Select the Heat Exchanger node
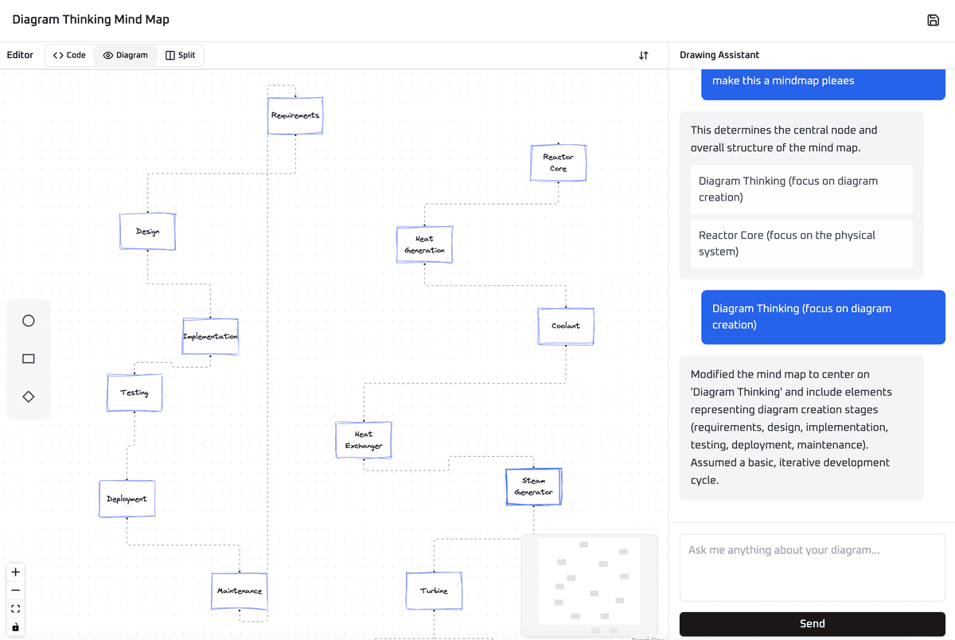 click(x=364, y=440)
